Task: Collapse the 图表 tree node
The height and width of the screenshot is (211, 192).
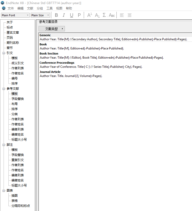Action: [x=4, y=191]
